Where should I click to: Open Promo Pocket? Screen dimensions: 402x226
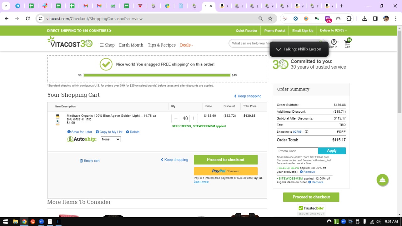pos(275,31)
